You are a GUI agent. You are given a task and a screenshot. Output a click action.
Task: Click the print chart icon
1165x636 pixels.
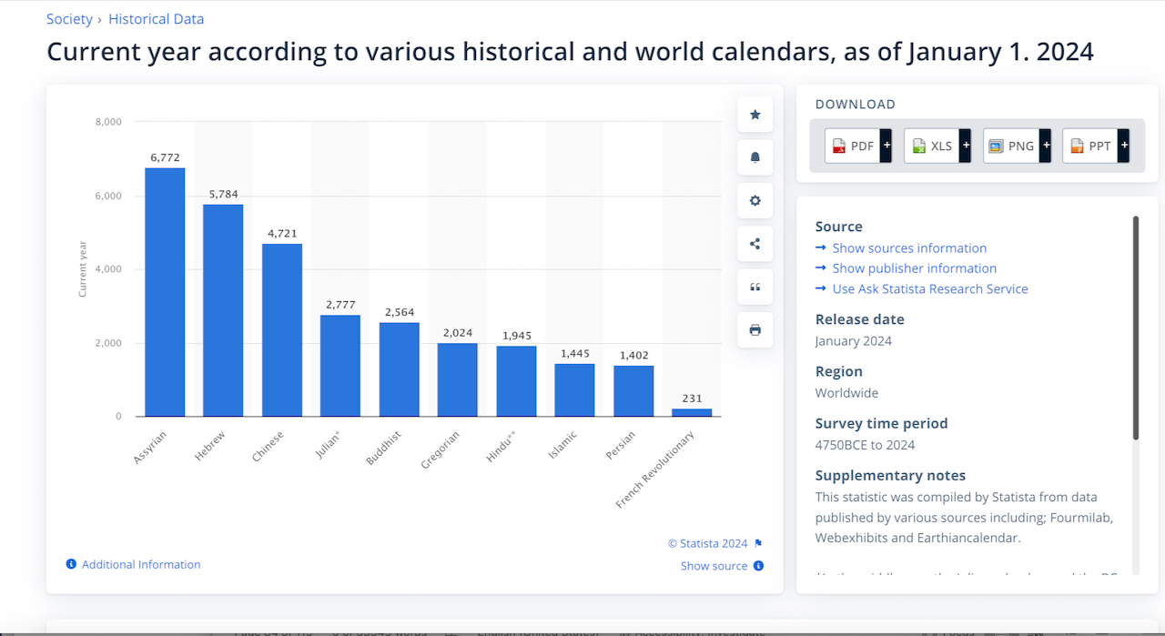(x=755, y=330)
